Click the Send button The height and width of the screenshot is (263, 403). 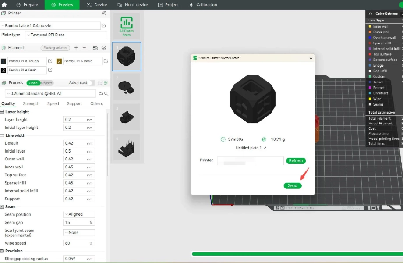(293, 185)
